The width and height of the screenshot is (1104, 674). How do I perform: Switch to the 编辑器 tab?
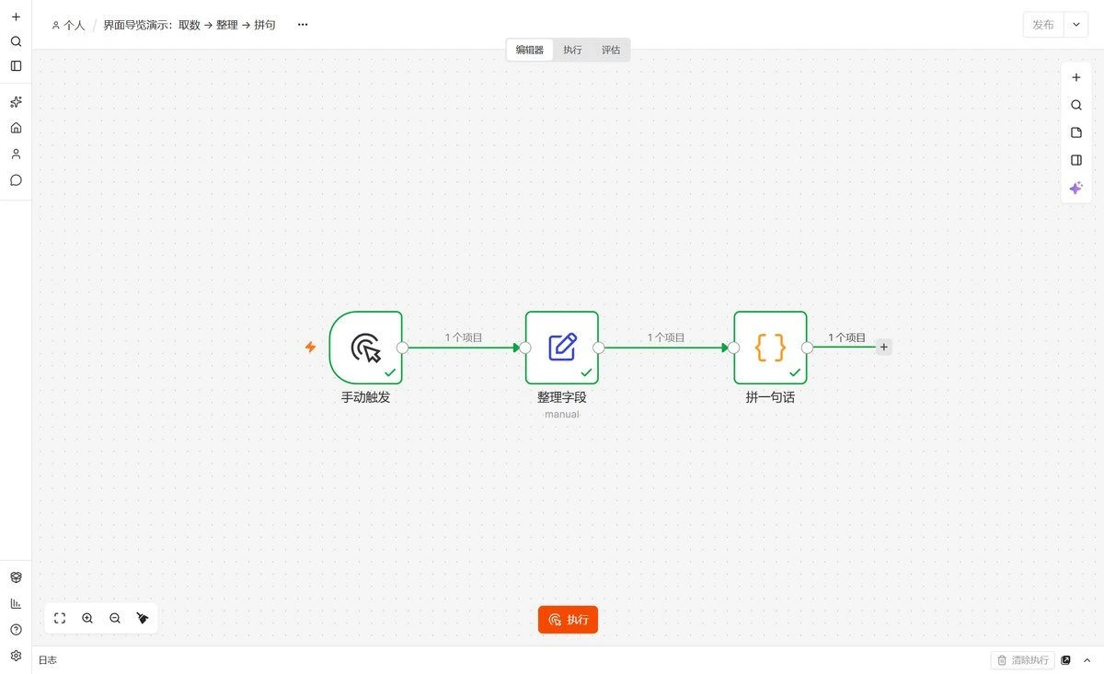point(530,50)
